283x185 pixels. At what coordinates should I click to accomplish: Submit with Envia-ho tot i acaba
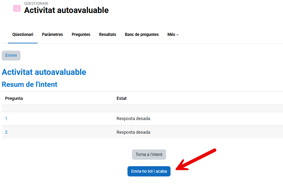point(149,171)
